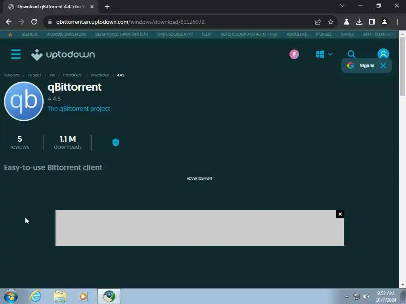This screenshot has width=406, height=304.
Task: Open the Windows Start button
Action: click(x=11, y=296)
